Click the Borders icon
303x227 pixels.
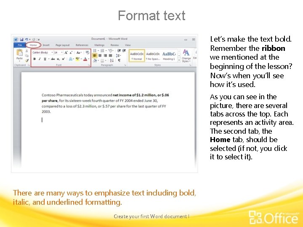tap(102, 61)
